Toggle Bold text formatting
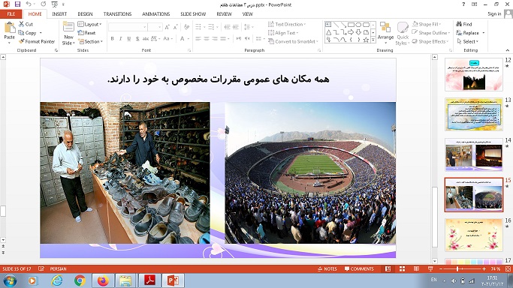The width and height of the screenshot is (513, 288). [x=112, y=38]
